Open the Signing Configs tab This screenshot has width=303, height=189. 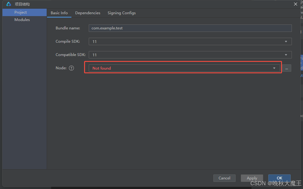pyautogui.click(x=122, y=13)
